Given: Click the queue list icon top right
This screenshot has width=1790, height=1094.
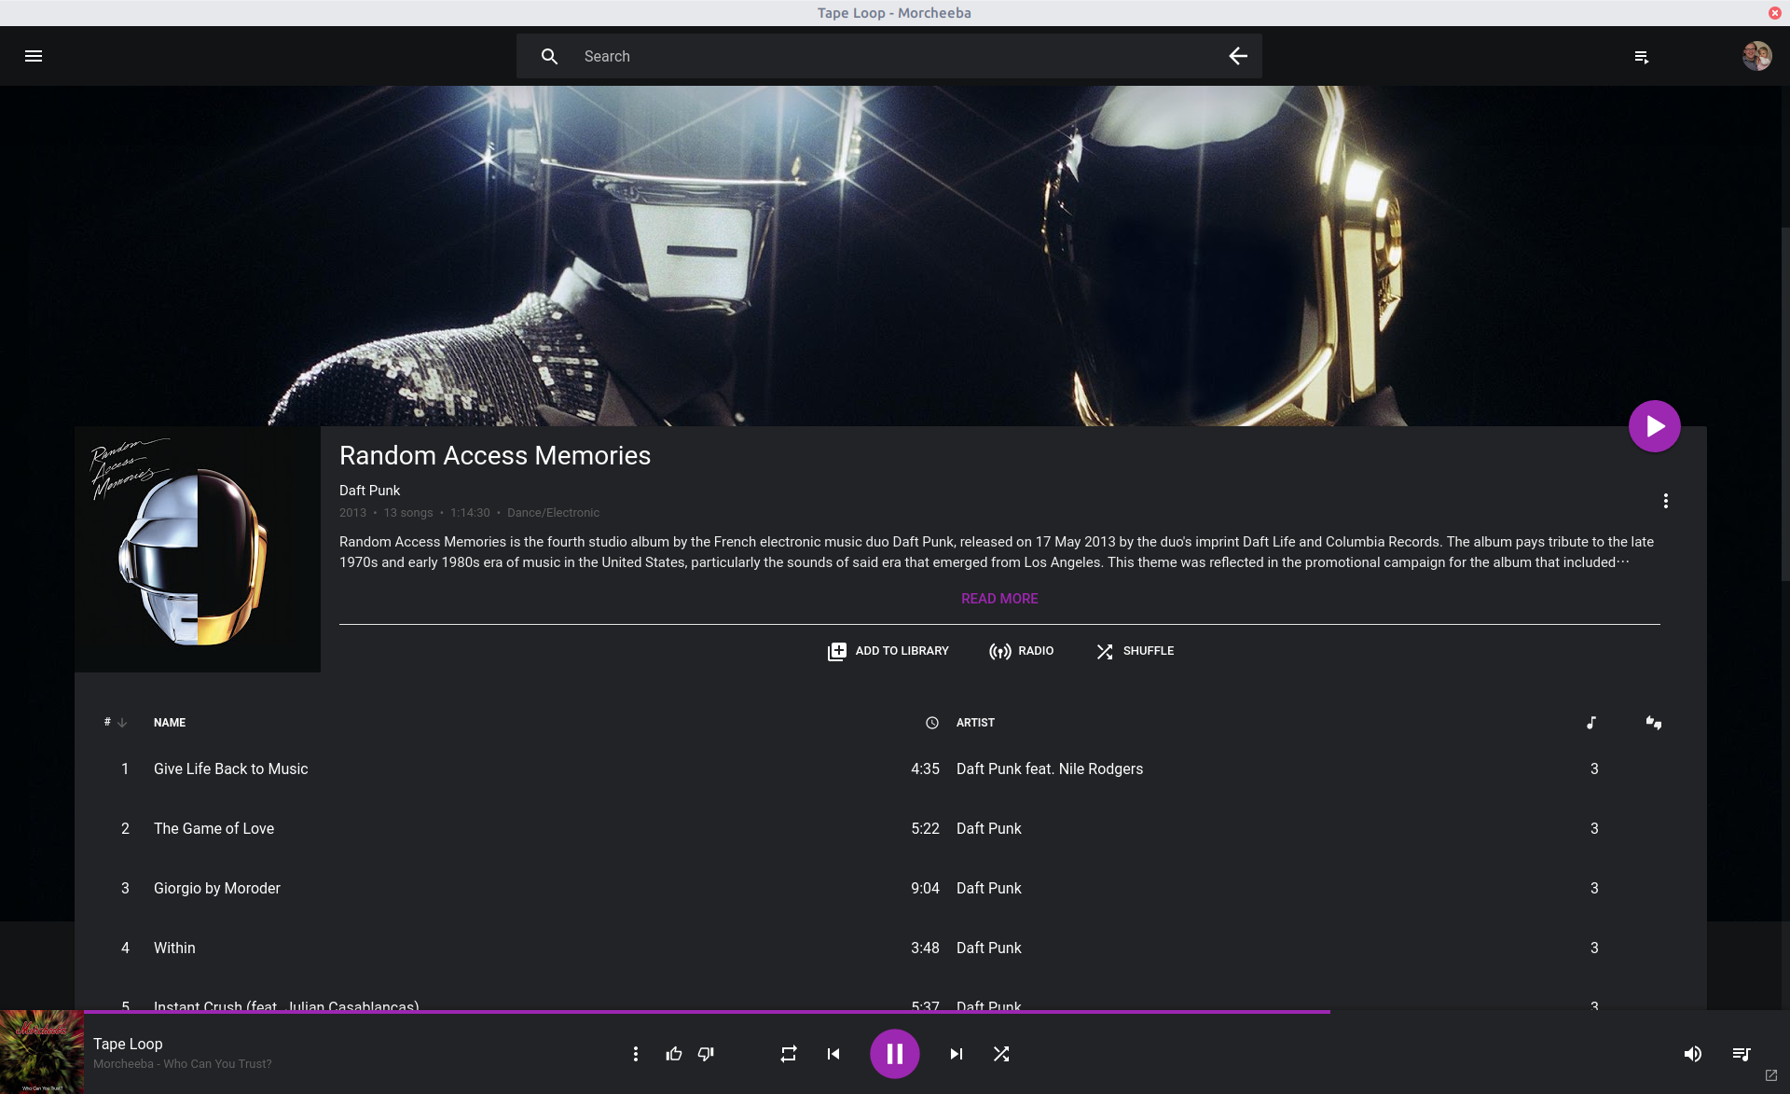Looking at the screenshot, I should click(x=1642, y=56).
